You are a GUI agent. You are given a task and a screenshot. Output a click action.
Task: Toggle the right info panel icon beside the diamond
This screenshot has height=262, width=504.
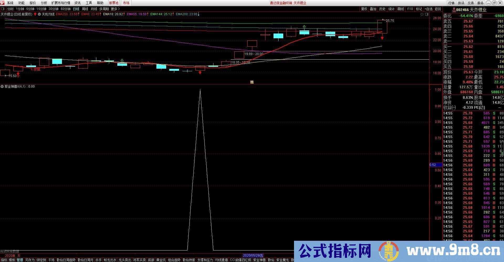(427, 14)
